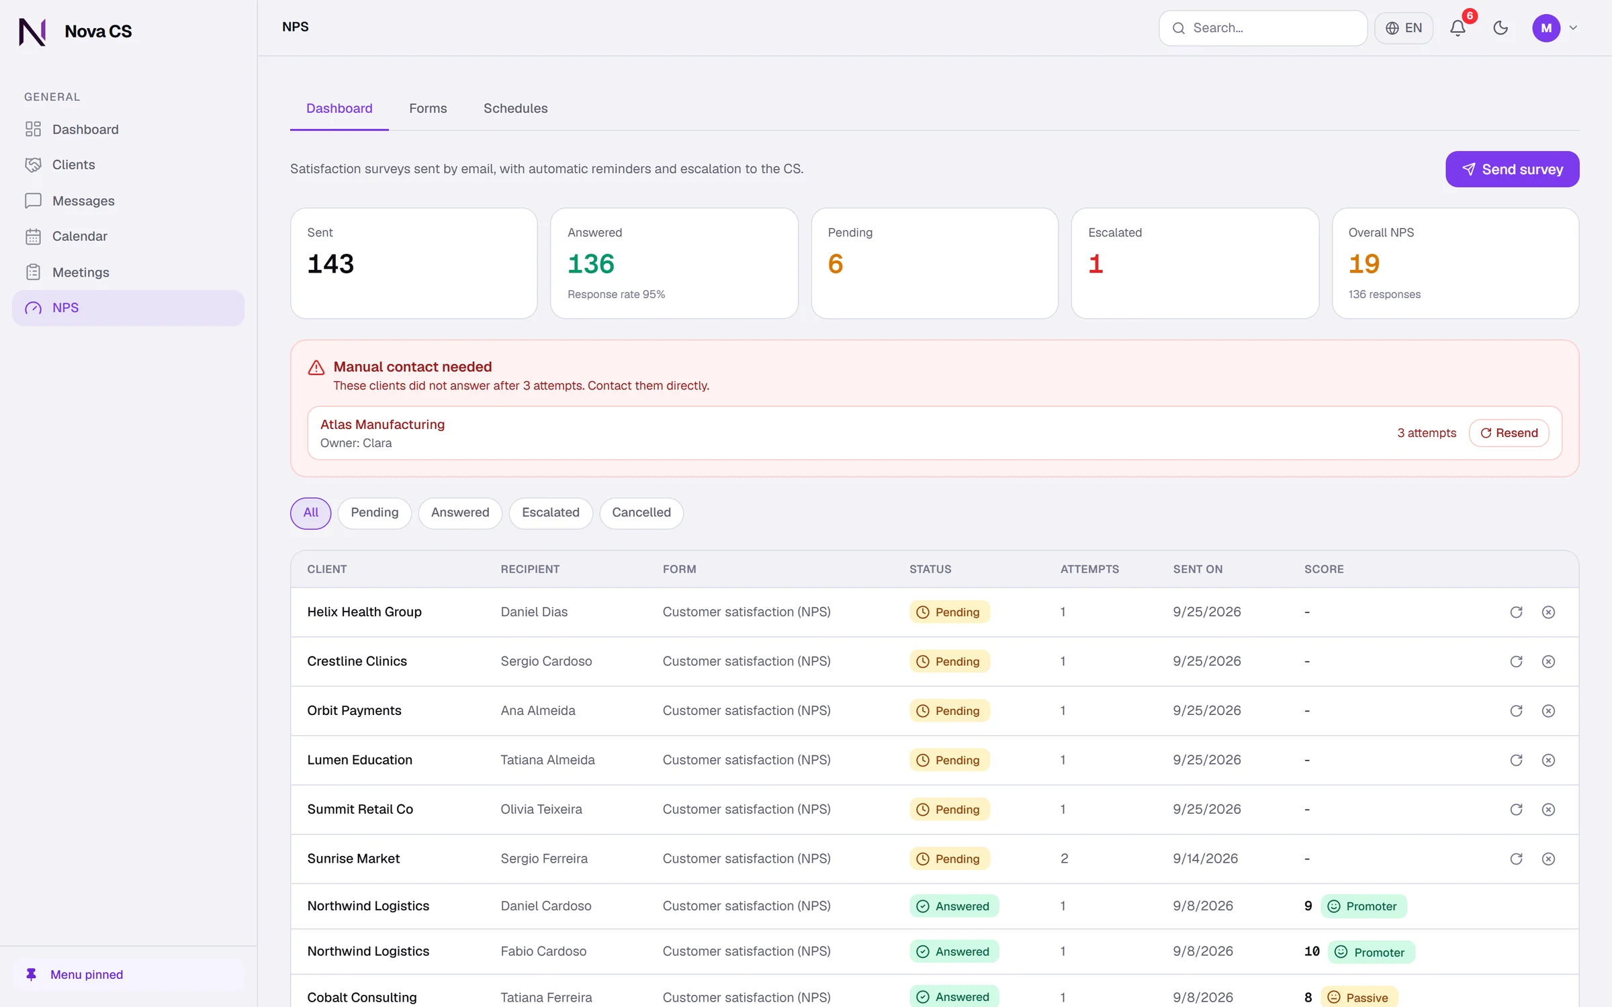Switch to the Schedules tab
This screenshot has height=1007, width=1612.
515,108
